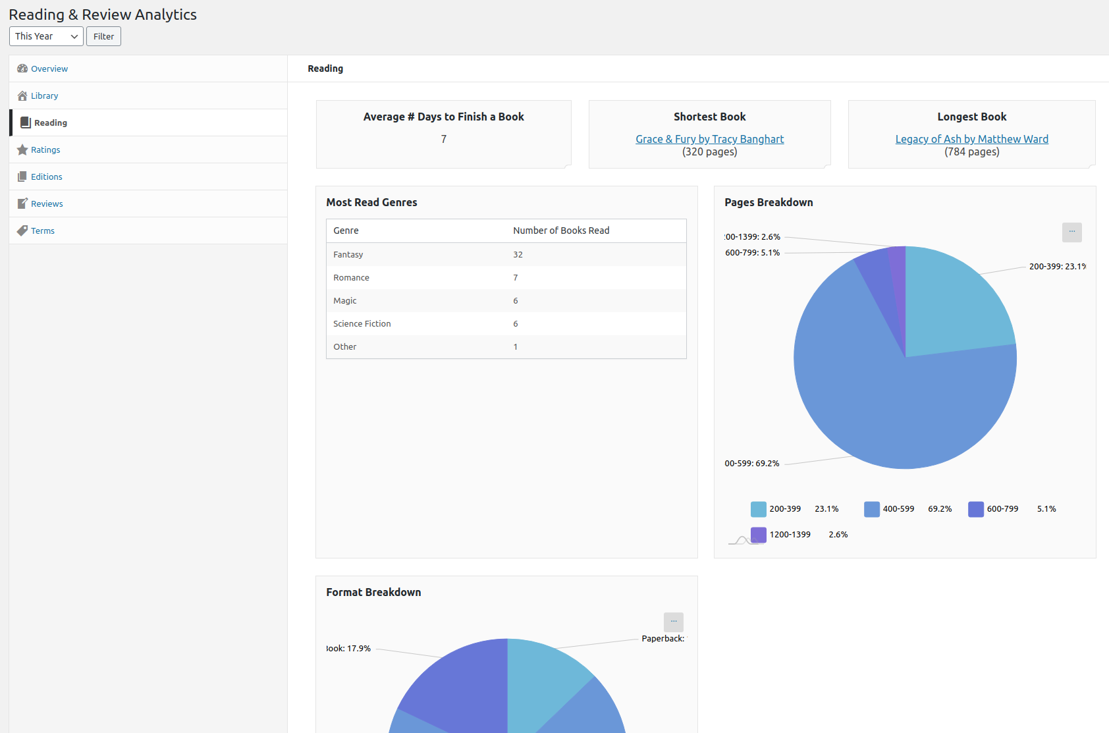
Task: Click the 32 books read value
Action: coord(518,254)
